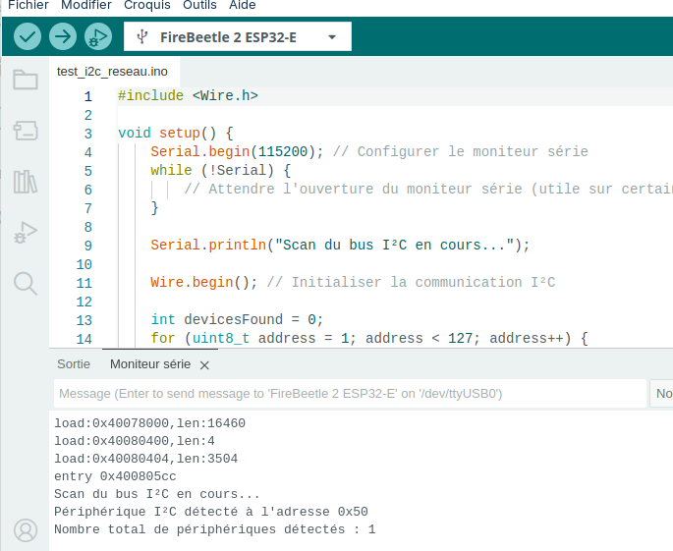Screen dimensions: 673x551
Task: Open the Modifier menu
Action: (86, 5)
